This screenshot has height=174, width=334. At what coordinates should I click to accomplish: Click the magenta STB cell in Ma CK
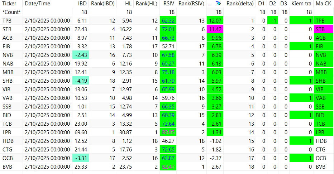point(323,29)
